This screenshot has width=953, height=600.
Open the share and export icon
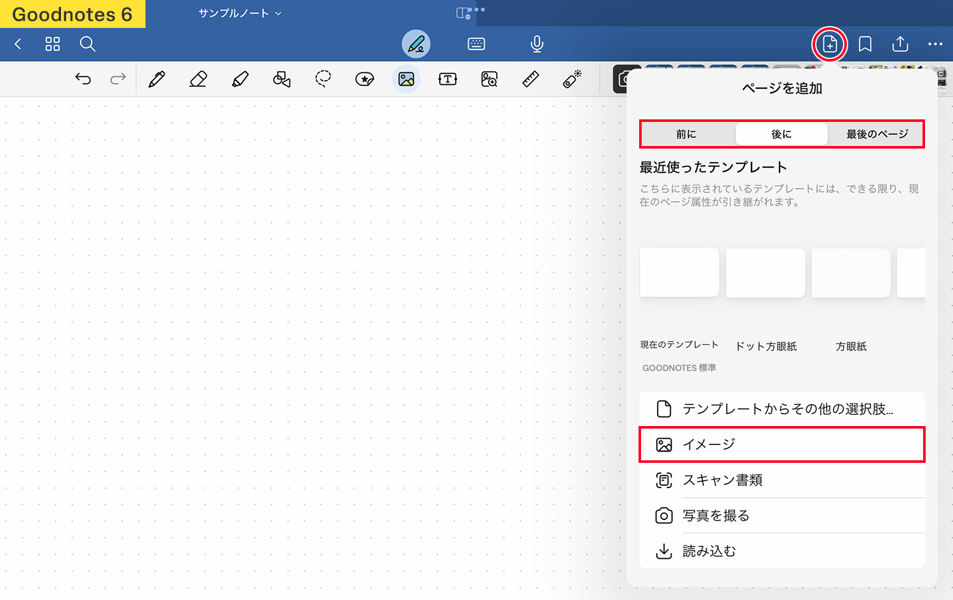pyautogui.click(x=900, y=44)
